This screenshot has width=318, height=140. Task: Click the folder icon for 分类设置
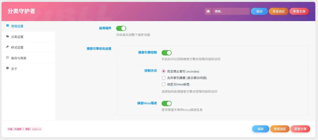[7, 37]
